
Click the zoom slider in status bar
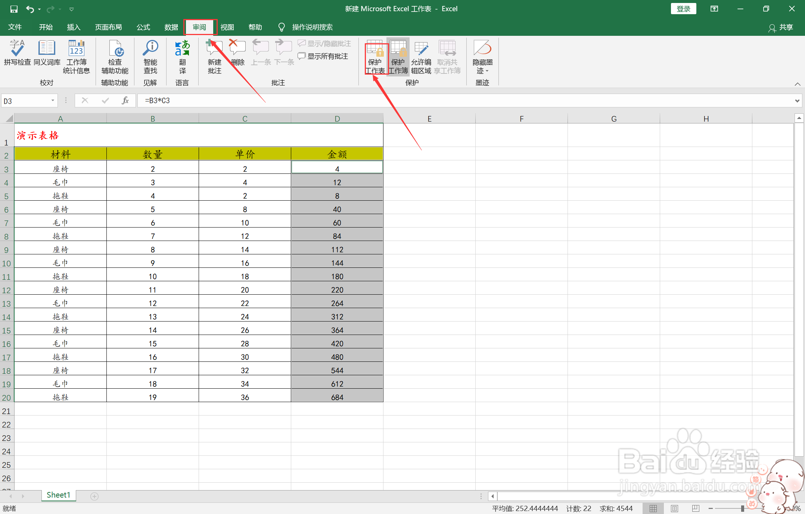tap(742, 508)
